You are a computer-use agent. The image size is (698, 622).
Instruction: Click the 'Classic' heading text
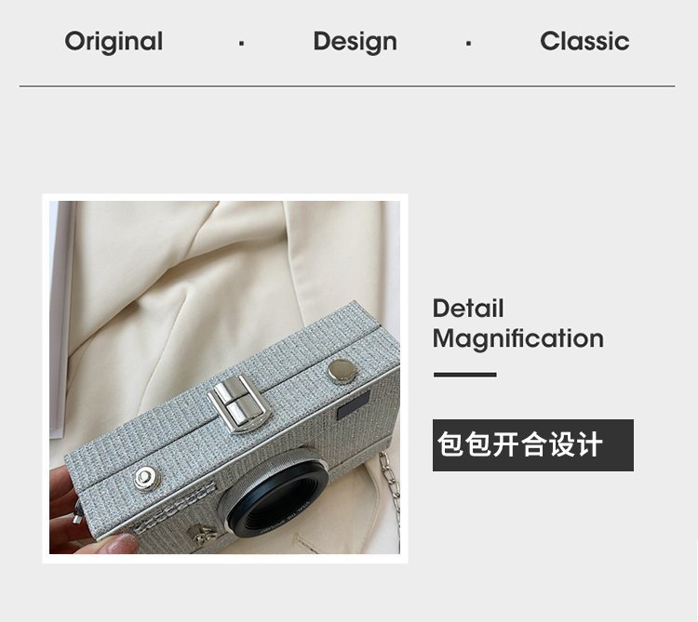pyautogui.click(x=584, y=41)
